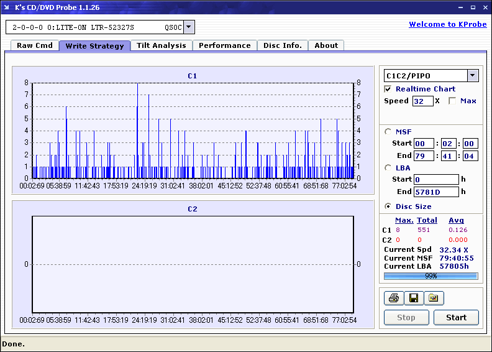Save results with the floppy disk icon
492x352 pixels.
[x=413, y=299]
